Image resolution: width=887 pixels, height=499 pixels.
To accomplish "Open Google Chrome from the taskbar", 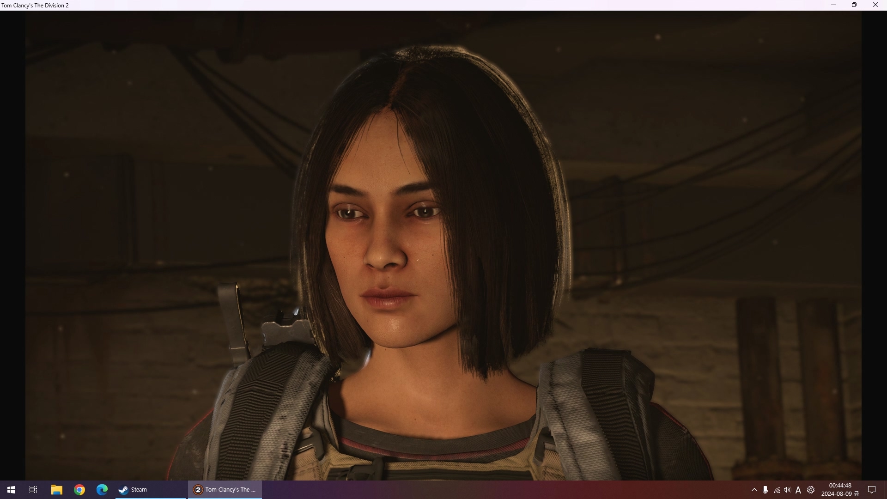I will [79, 490].
